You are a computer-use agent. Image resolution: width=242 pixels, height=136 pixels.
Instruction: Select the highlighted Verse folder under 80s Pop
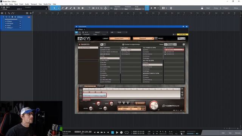pos(152,65)
